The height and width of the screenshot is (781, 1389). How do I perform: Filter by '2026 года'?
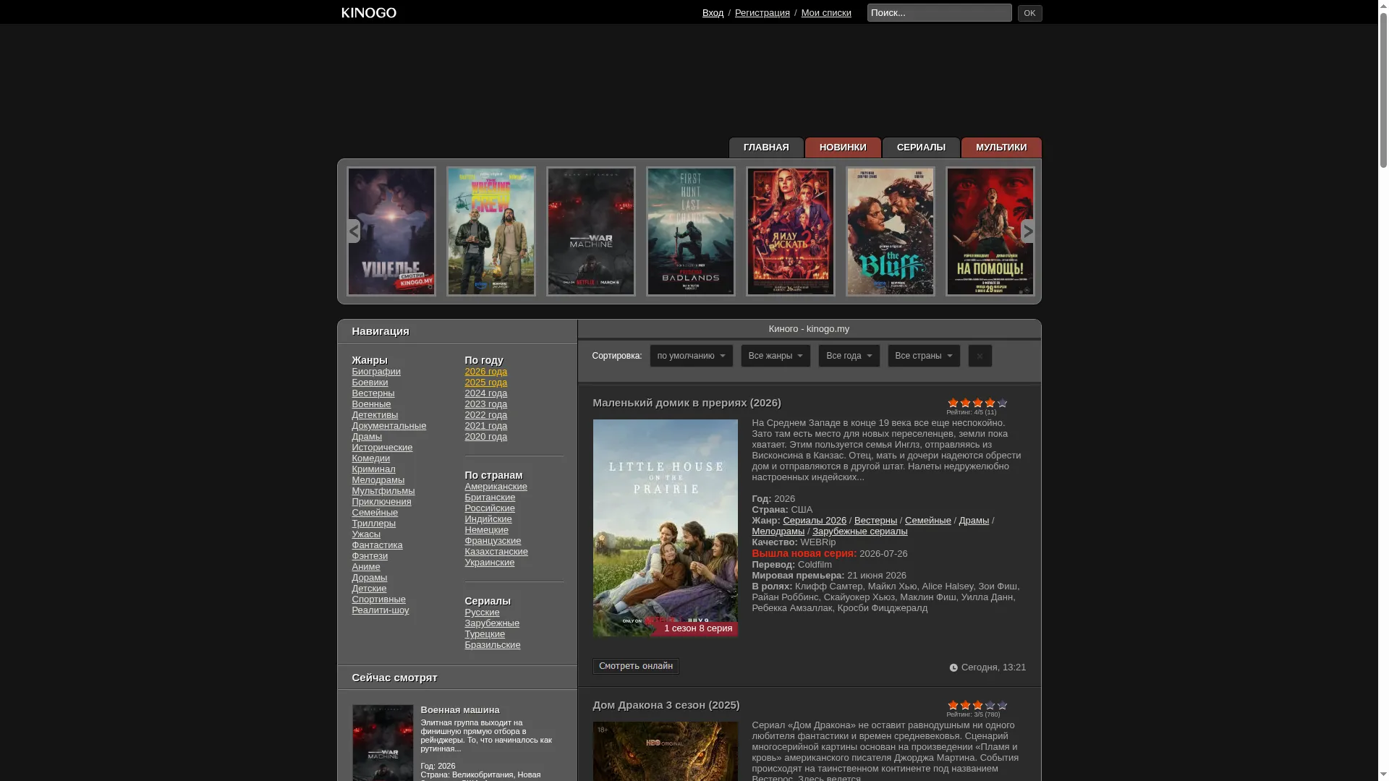click(486, 372)
